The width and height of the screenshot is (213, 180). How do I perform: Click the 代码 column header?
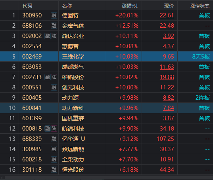pos(27,6)
